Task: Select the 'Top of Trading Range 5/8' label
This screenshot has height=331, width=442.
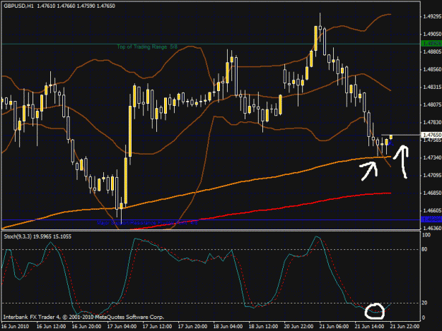Action: (x=147, y=47)
